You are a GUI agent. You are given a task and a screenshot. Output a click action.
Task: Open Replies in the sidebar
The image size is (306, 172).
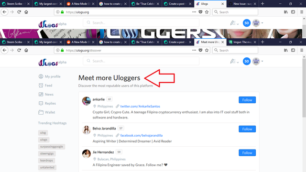47,103
